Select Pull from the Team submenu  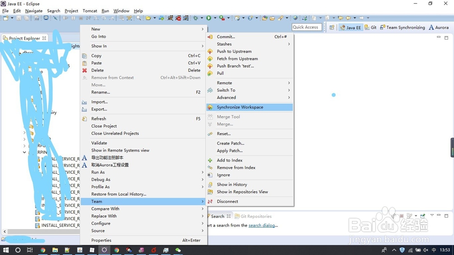[250, 73]
